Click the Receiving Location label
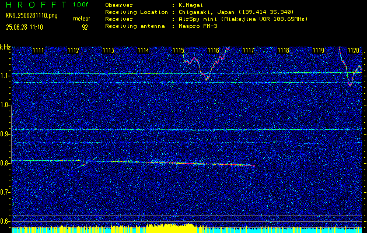The height and width of the screenshot is (233, 367). 137,12
